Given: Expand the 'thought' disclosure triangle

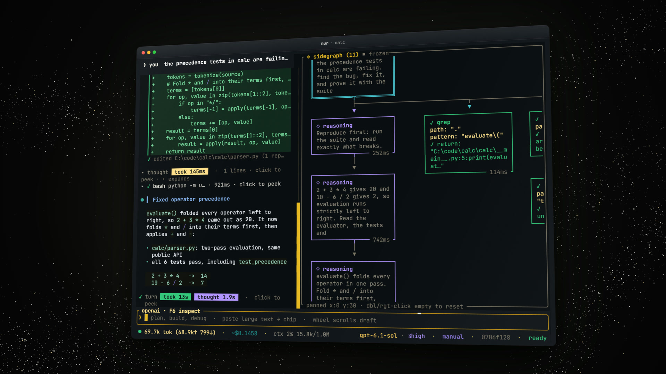Looking at the screenshot, I should (143, 172).
